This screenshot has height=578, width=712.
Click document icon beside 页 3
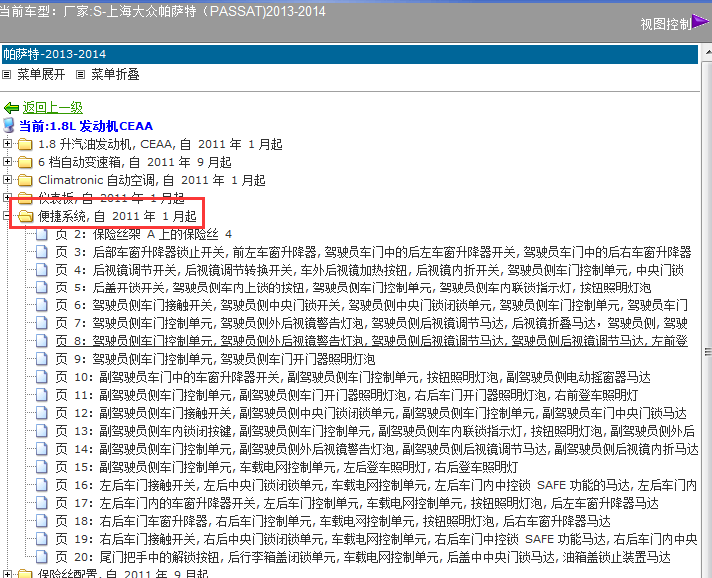(x=42, y=252)
